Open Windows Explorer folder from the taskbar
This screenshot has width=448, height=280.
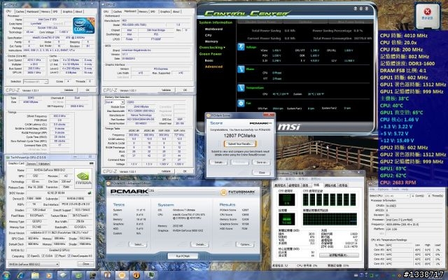(x=35, y=275)
